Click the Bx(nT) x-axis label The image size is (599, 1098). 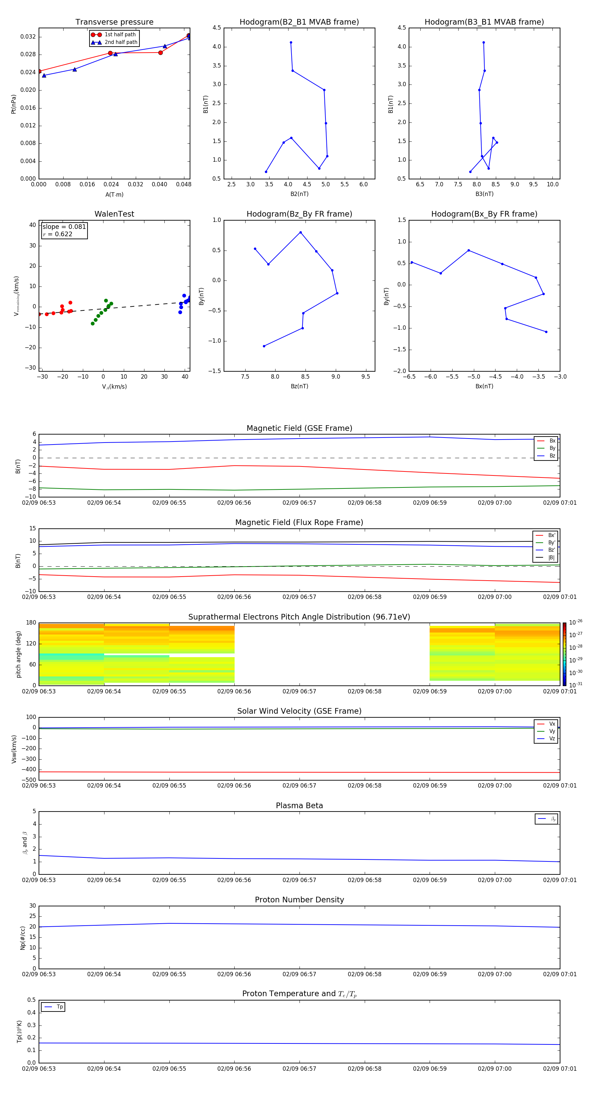point(484,386)
